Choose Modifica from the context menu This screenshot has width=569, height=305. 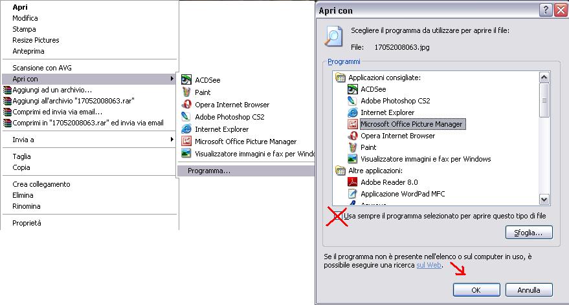click(25, 18)
